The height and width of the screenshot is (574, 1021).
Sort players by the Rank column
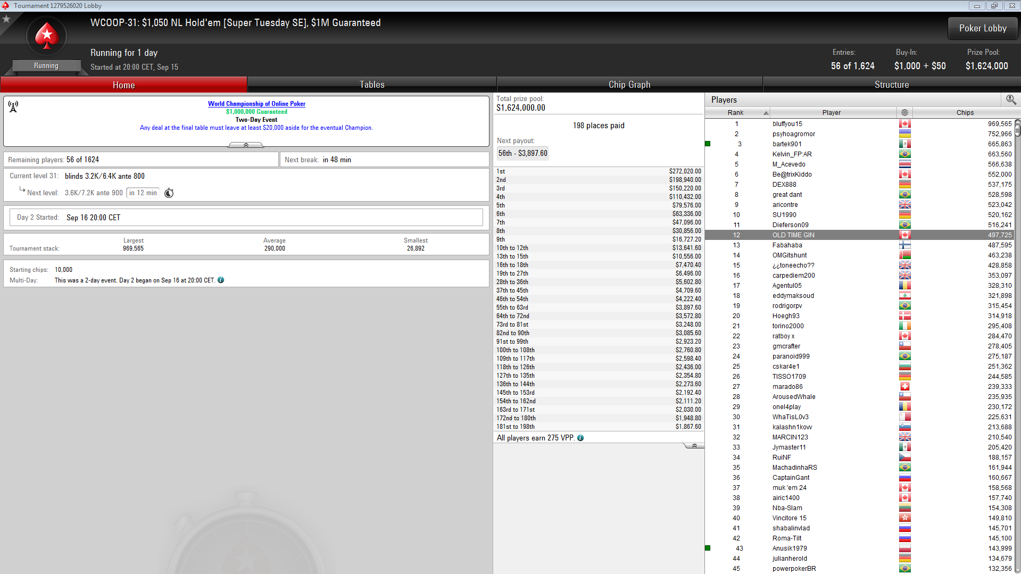tap(736, 113)
